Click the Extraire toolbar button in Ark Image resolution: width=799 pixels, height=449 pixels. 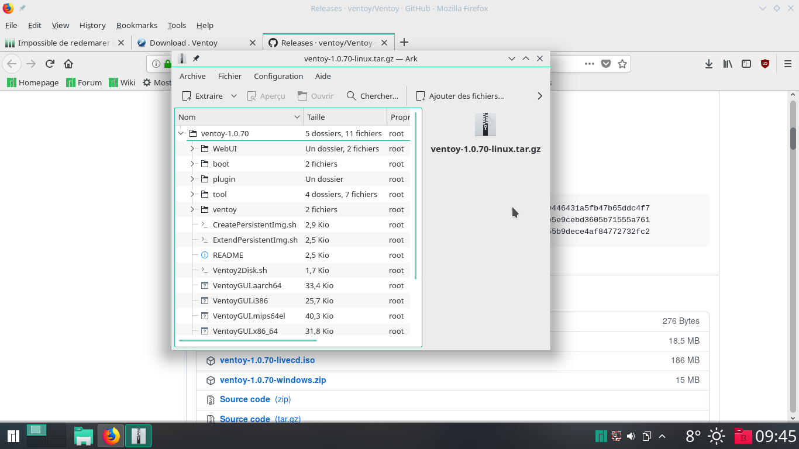coord(202,96)
